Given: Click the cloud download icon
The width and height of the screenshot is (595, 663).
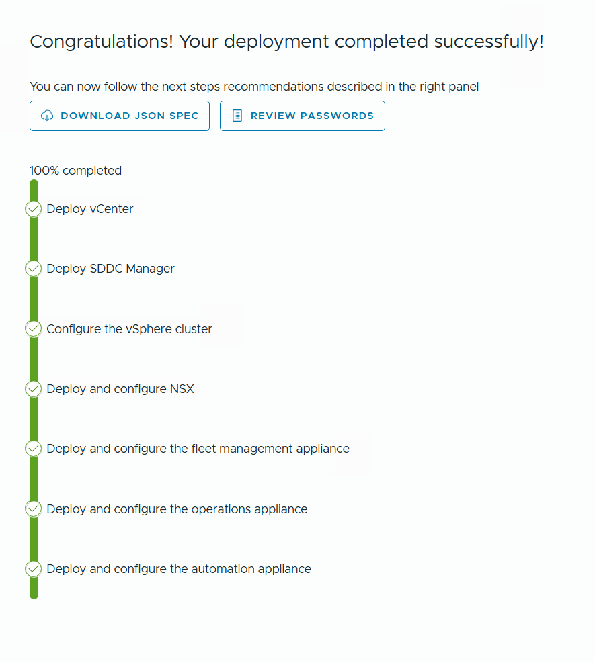Looking at the screenshot, I should tap(47, 116).
